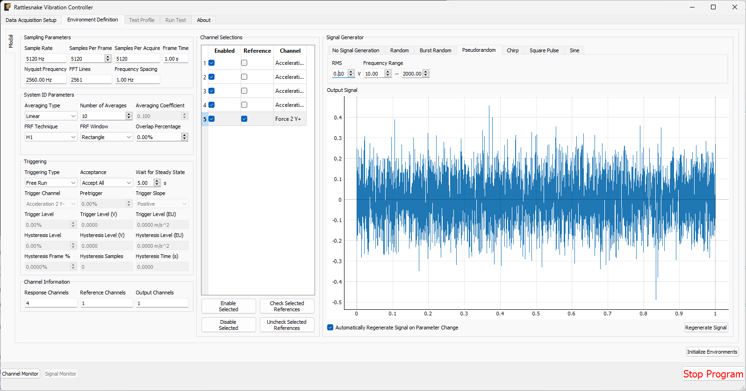
Task: Select the Environment Definition tab
Action: [93, 20]
